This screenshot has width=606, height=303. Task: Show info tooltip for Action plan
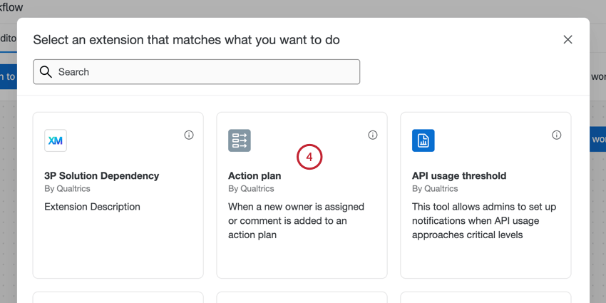pyautogui.click(x=373, y=135)
